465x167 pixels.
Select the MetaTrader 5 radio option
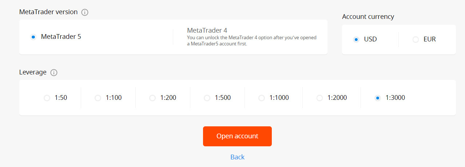33,37
